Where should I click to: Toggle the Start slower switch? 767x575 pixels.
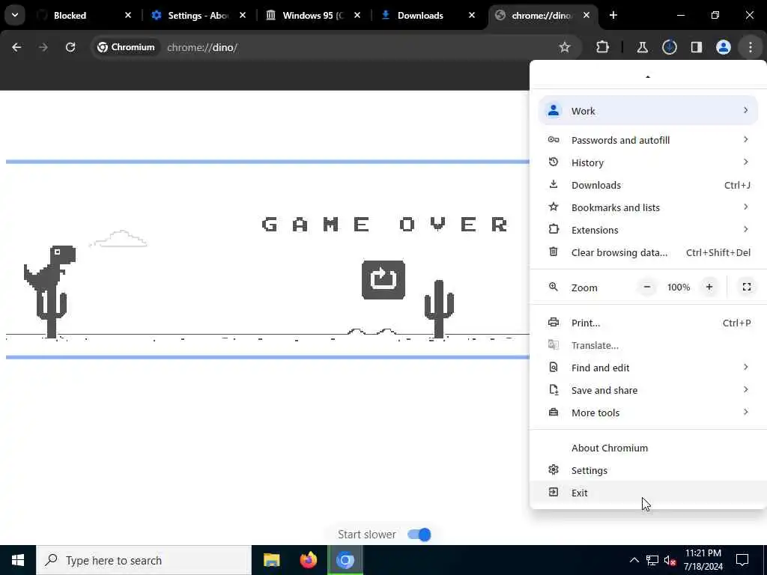click(x=419, y=535)
